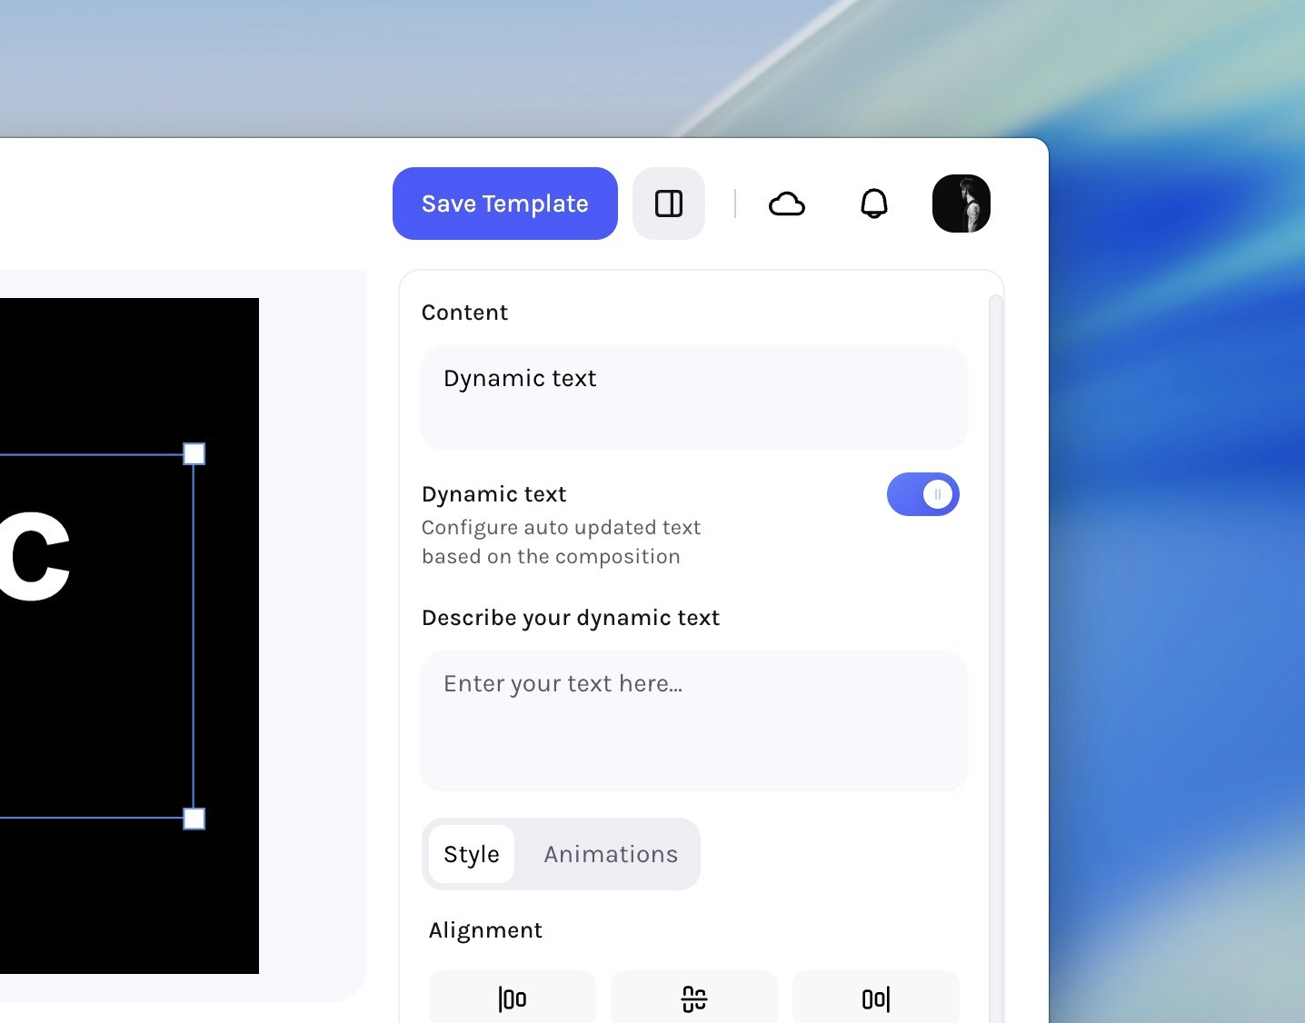Image resolution: width=1305 pixels, height=1023 pixels.
Task: Click the Dynamic text toggle pill handle
Action: click(937, 494)
